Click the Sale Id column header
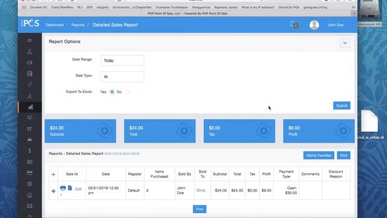The image size is (387, 218). point(72,174)
